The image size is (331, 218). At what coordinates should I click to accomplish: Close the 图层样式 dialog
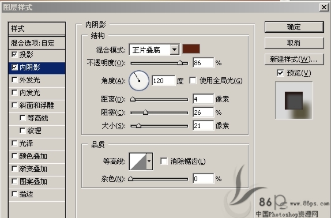click(324, 7)
